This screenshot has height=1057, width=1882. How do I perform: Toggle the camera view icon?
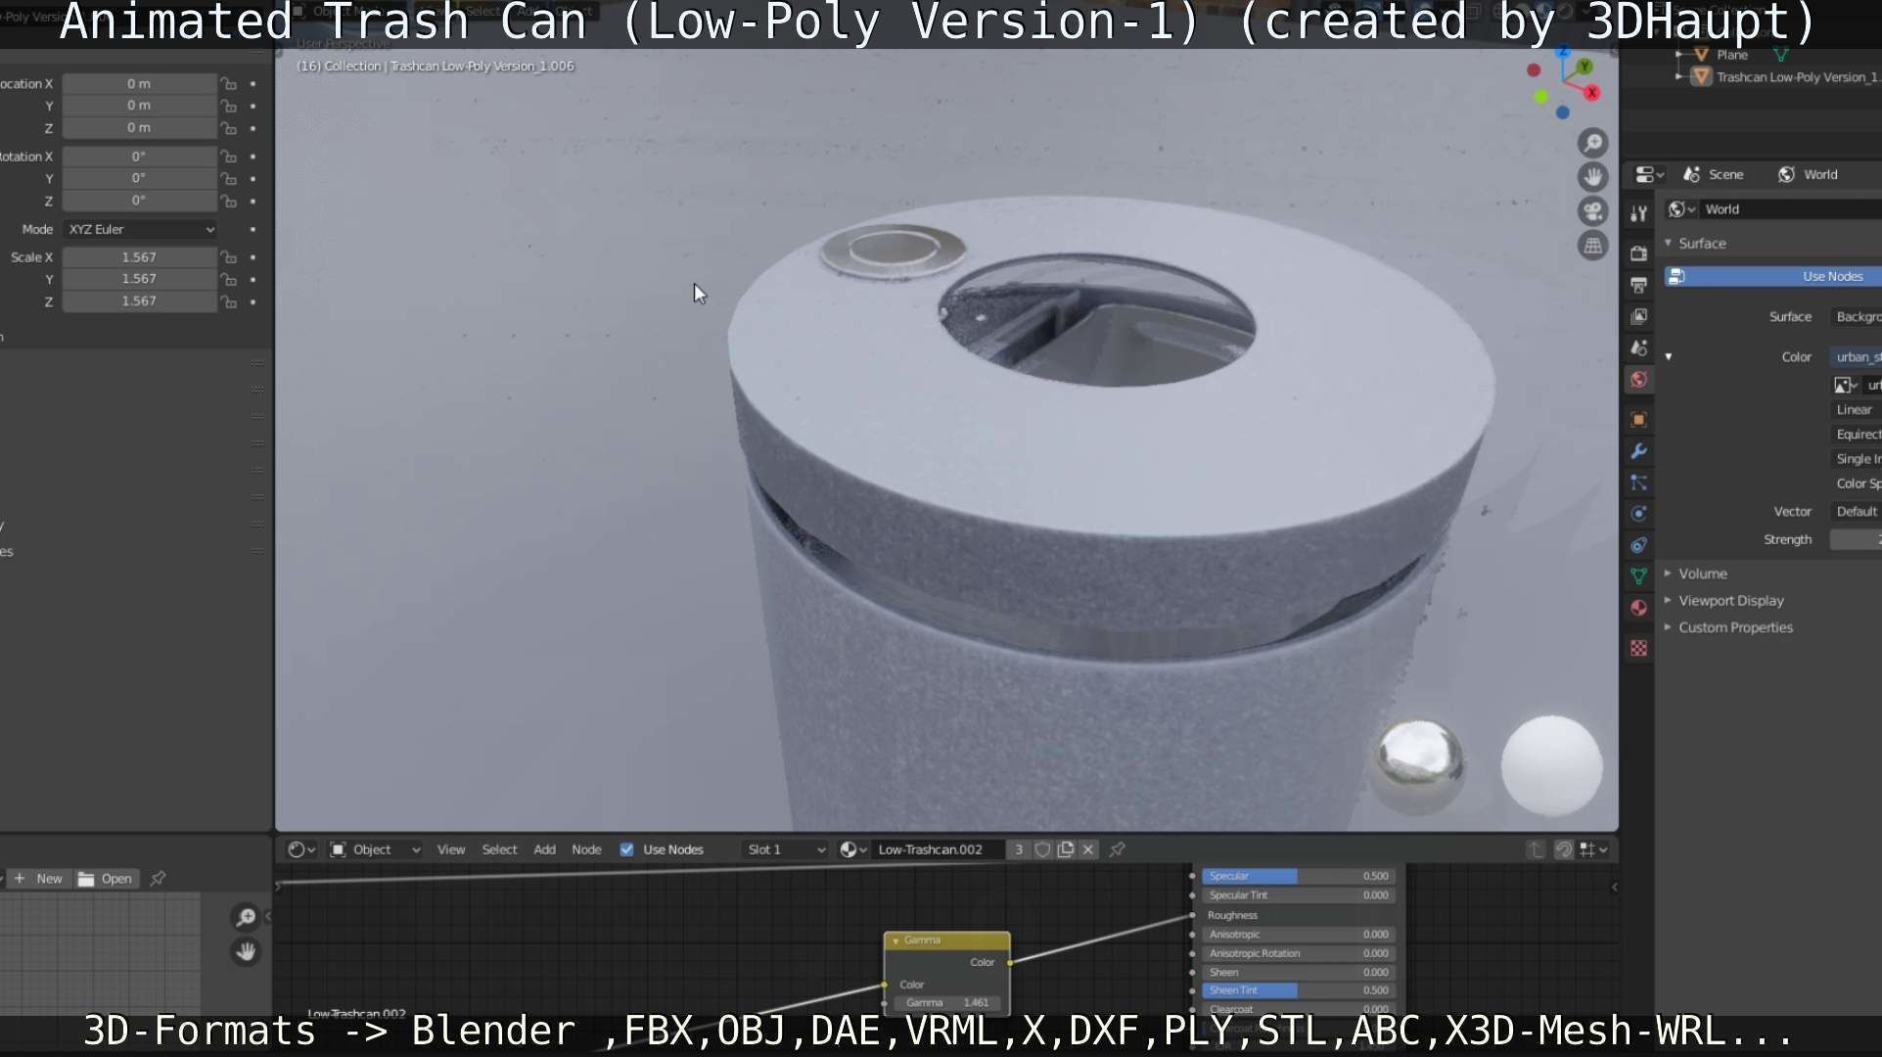click(1593, 211)
